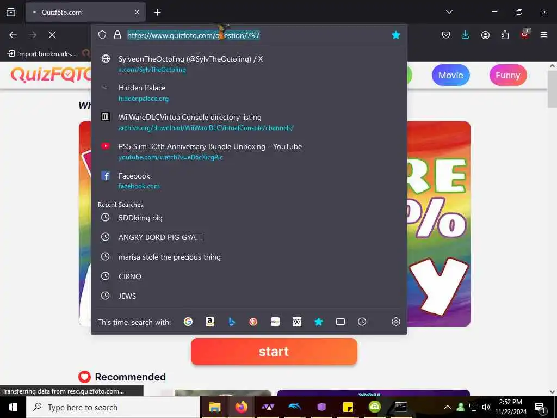Open a new tab
557x418 pixels.
pyautogui.click(x=157, y=13)
